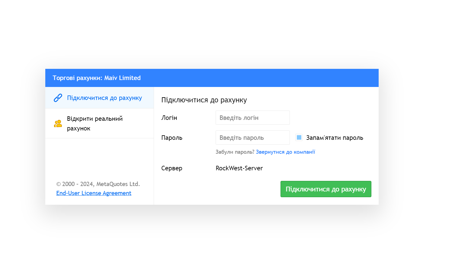Click the 'Запам'ятати пароль' checkbox label

tap(335, 138)
